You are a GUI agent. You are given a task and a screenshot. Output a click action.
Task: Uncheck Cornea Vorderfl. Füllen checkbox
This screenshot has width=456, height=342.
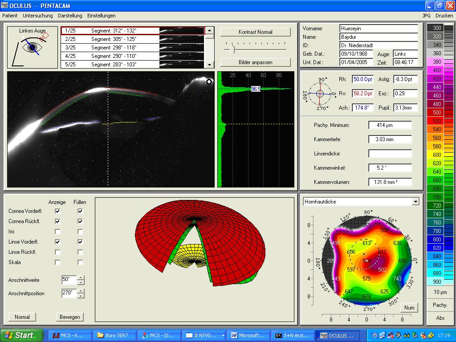point(80,211)
